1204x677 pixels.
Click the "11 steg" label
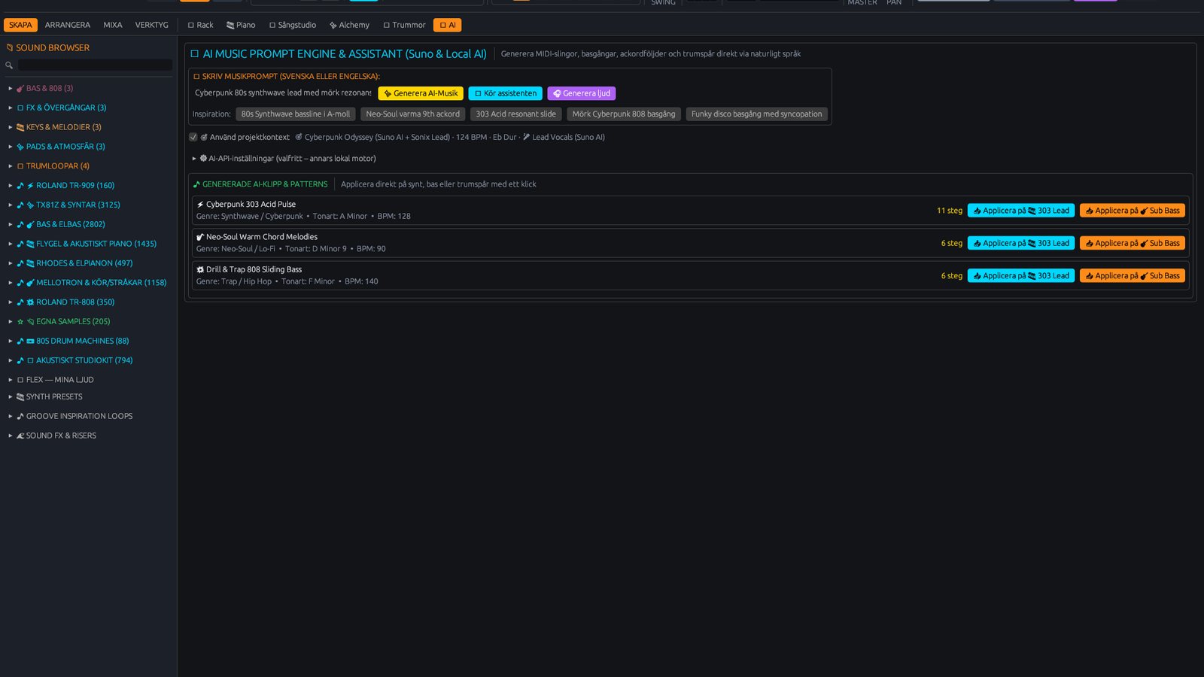pos(950,211)
